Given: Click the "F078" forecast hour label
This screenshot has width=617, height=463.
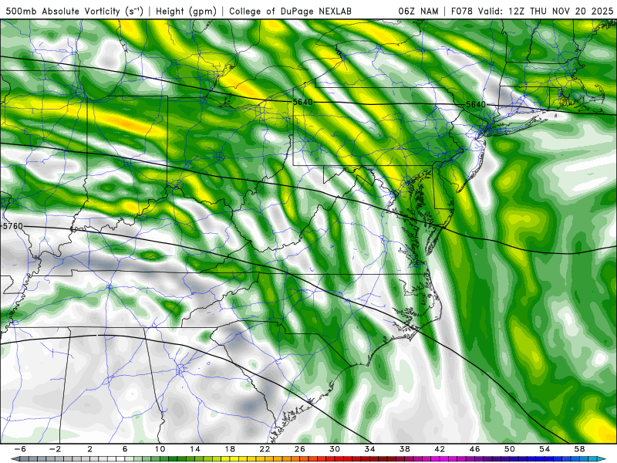Looking at the screenshot, I should (x=461, y=11).
